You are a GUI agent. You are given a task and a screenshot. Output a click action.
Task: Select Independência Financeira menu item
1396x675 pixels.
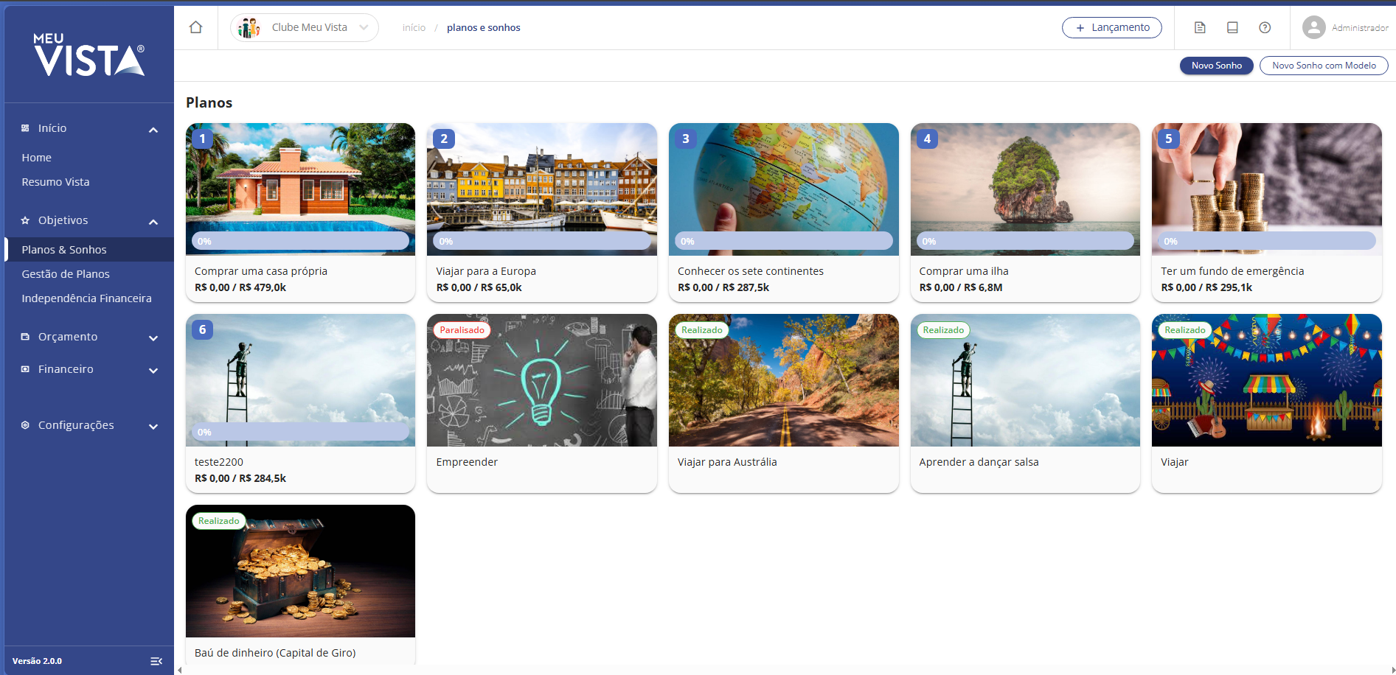[x=86, y=298]
